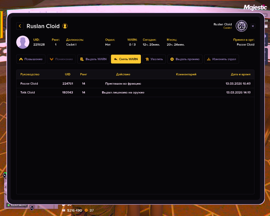
Task: Click the timestamp 13.03.2026 16:49
Action: coord(238,84)
